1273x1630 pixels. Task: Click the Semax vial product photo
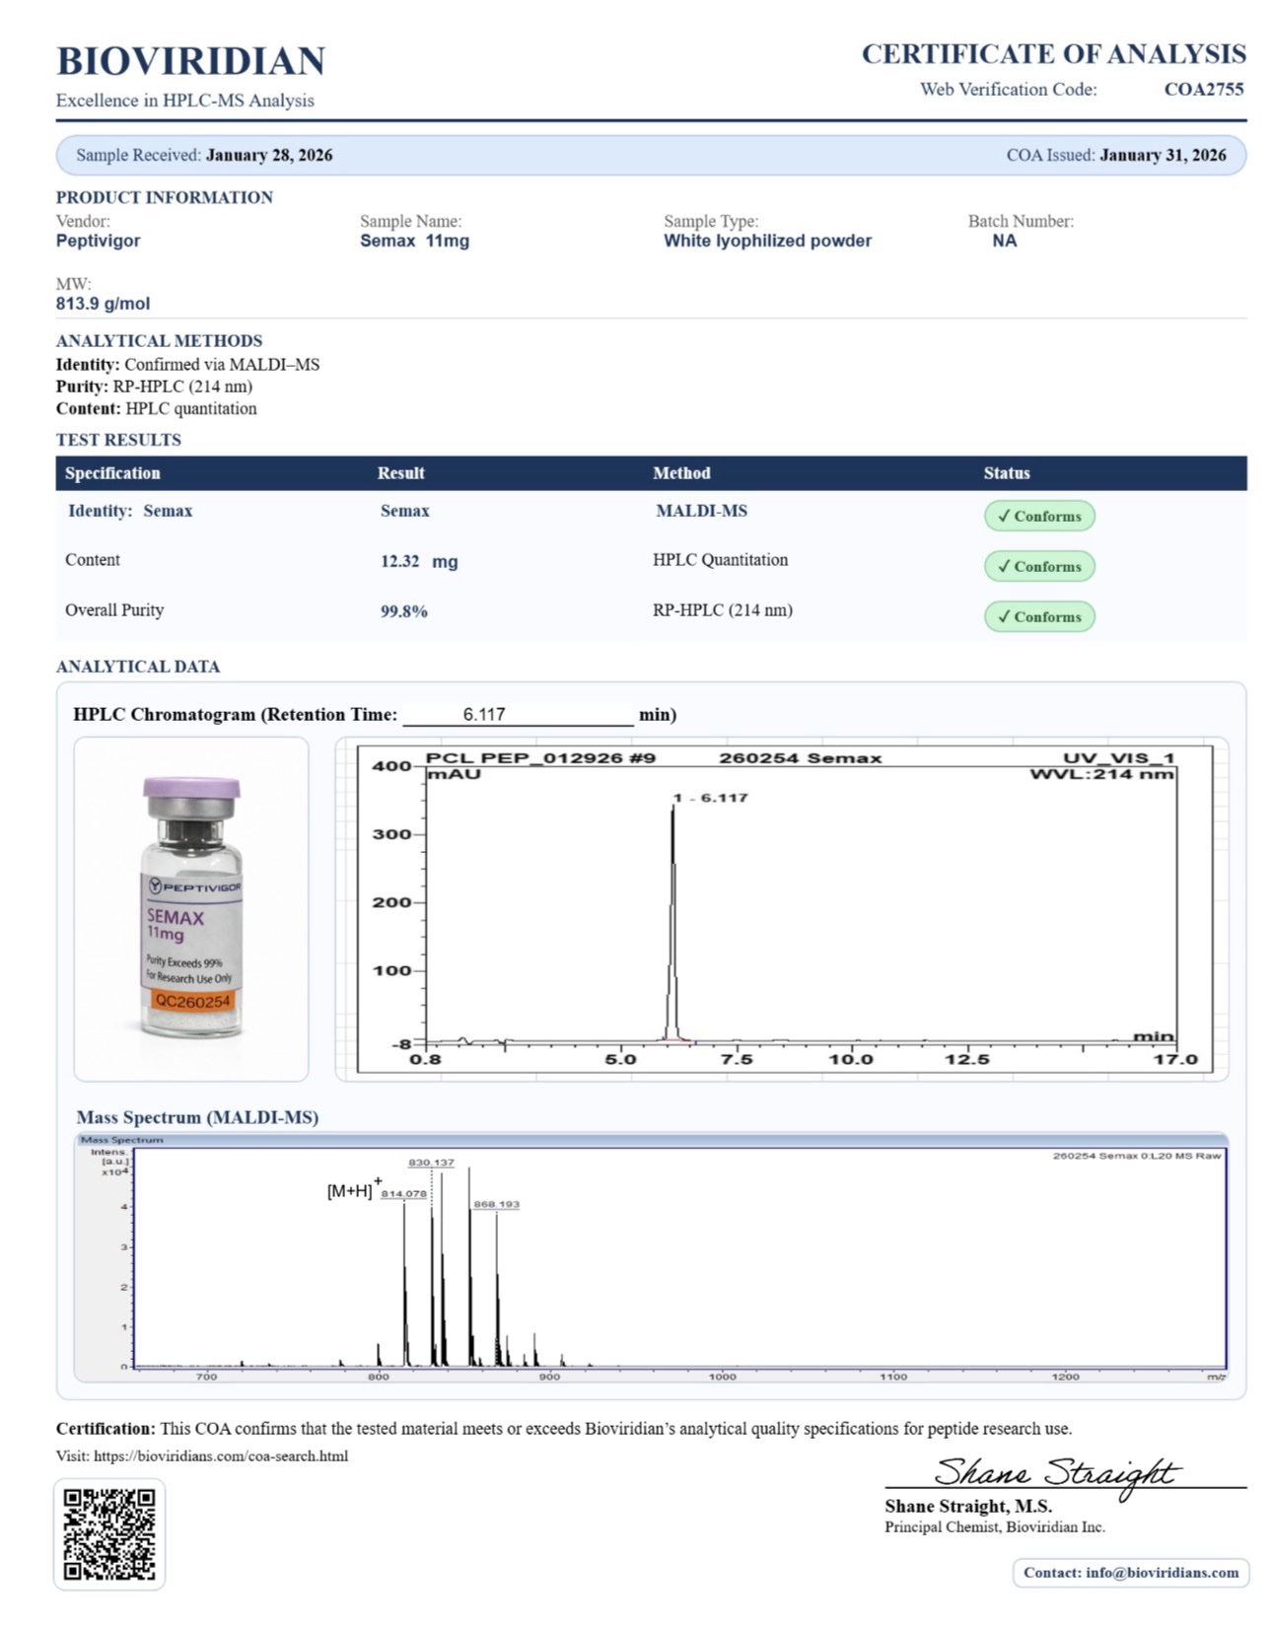coord(191,908)
